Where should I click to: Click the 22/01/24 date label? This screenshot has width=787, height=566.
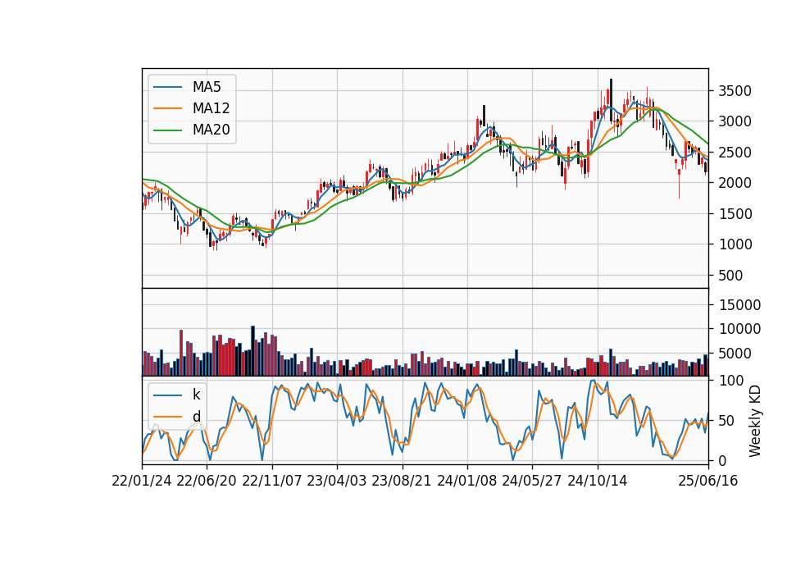[142, 482]
